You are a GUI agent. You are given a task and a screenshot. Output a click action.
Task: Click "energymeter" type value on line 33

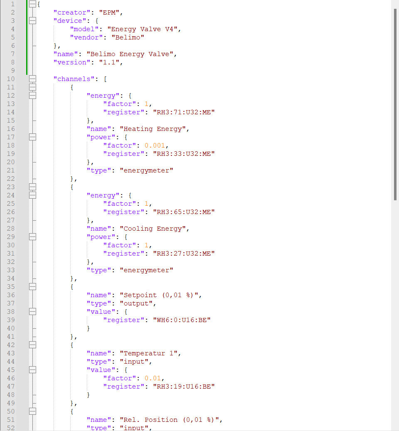[x=147, y=270]
